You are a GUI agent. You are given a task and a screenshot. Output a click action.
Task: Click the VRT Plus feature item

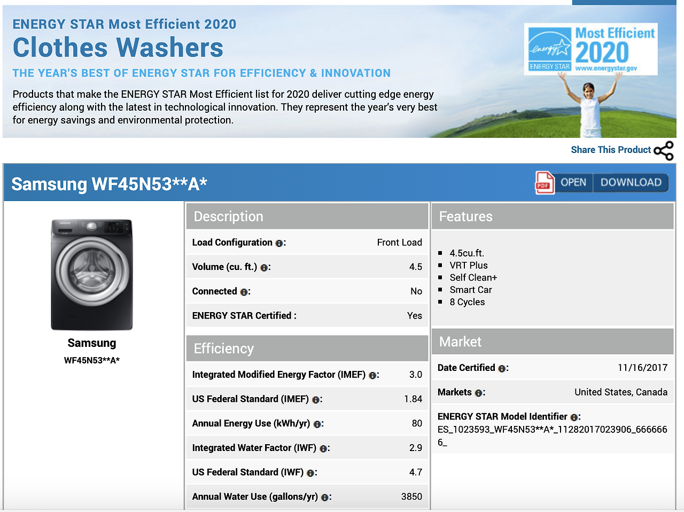[x=469, y=265]
